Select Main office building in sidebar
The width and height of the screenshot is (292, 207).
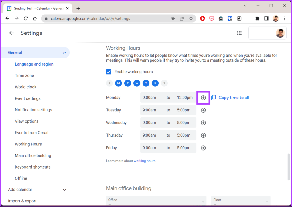[33, 156]
